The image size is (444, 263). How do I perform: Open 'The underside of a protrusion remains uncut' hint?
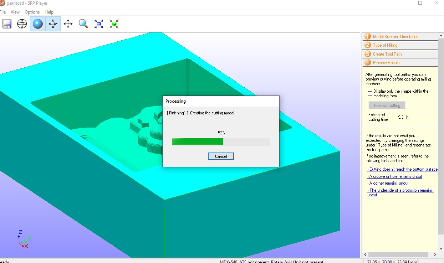click(400, 192)
